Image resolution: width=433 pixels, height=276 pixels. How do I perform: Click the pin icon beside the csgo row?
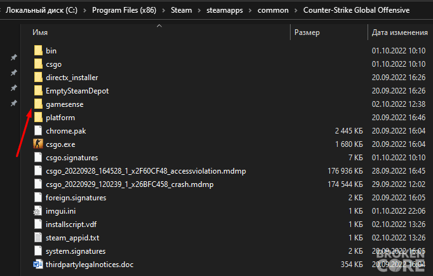click(13, 72)
